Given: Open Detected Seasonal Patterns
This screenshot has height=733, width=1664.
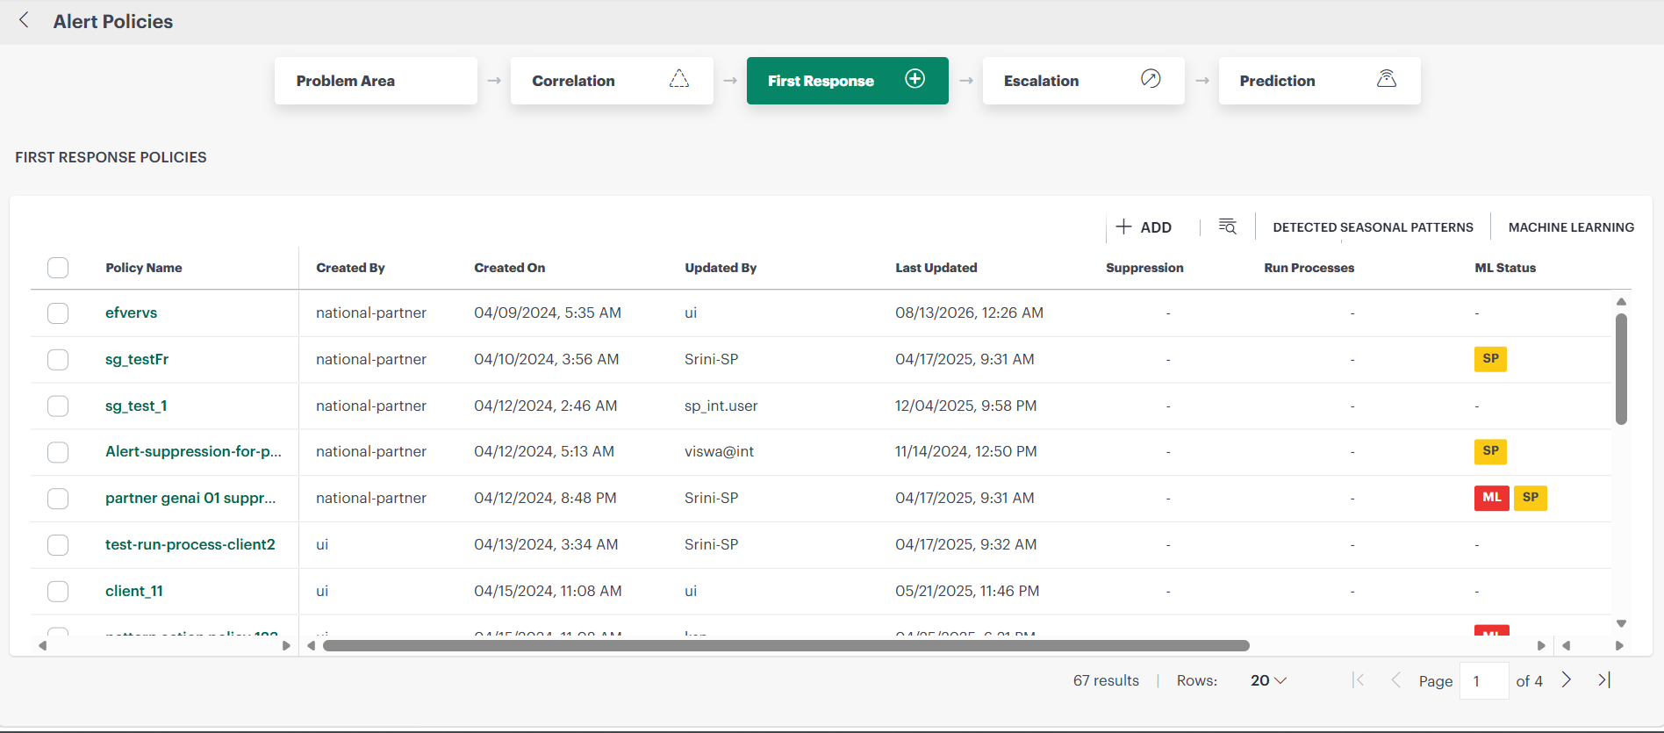Looking at the screenshot, I should point(1373,227).
